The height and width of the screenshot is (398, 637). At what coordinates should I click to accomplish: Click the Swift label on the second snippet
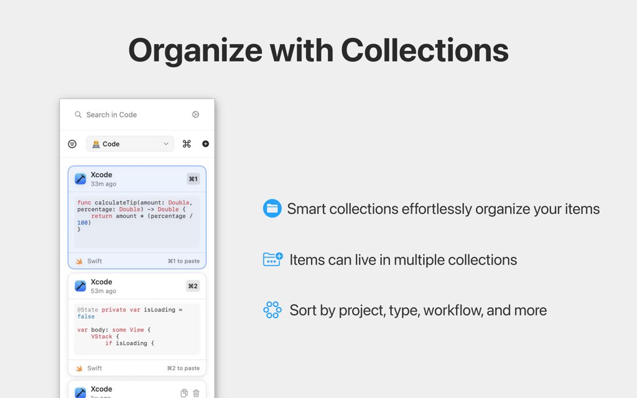95,368
